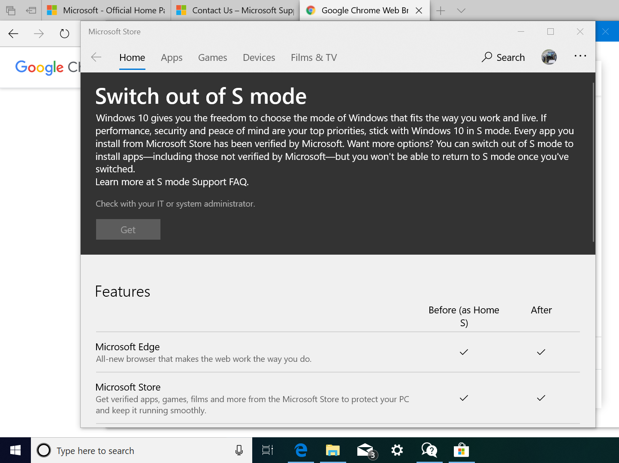Click the Microsoft Edge row After checkmark

[x=541, y=352]
